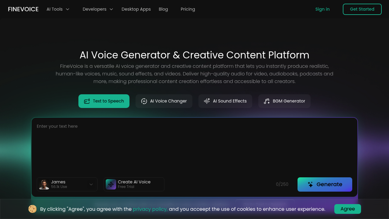The height and width of the screenshot is (219, 389).
Task: Toggle the Text to Speech mode pill
Action: pyautogui.click(x=104, y=101)
